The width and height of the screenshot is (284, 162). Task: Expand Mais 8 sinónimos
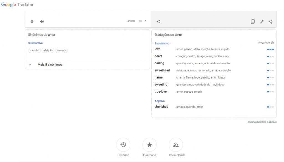click(50, 64)
